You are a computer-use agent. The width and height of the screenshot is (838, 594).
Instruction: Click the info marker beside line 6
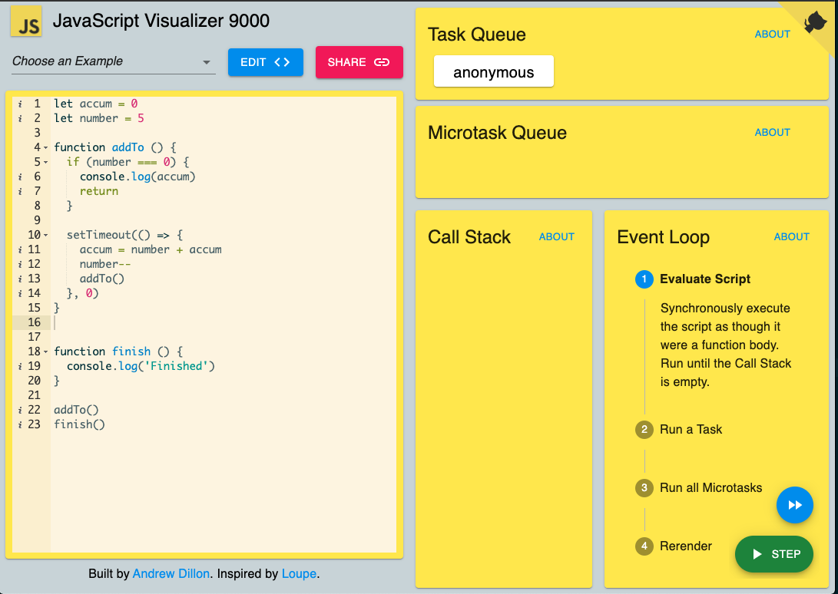(20, 177)
